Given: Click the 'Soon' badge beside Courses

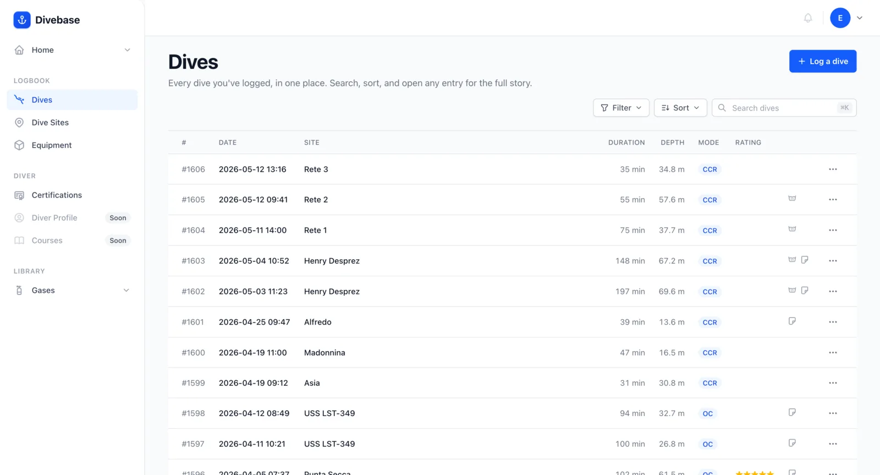Looking at the screenshot, I should tap(118, 241).
